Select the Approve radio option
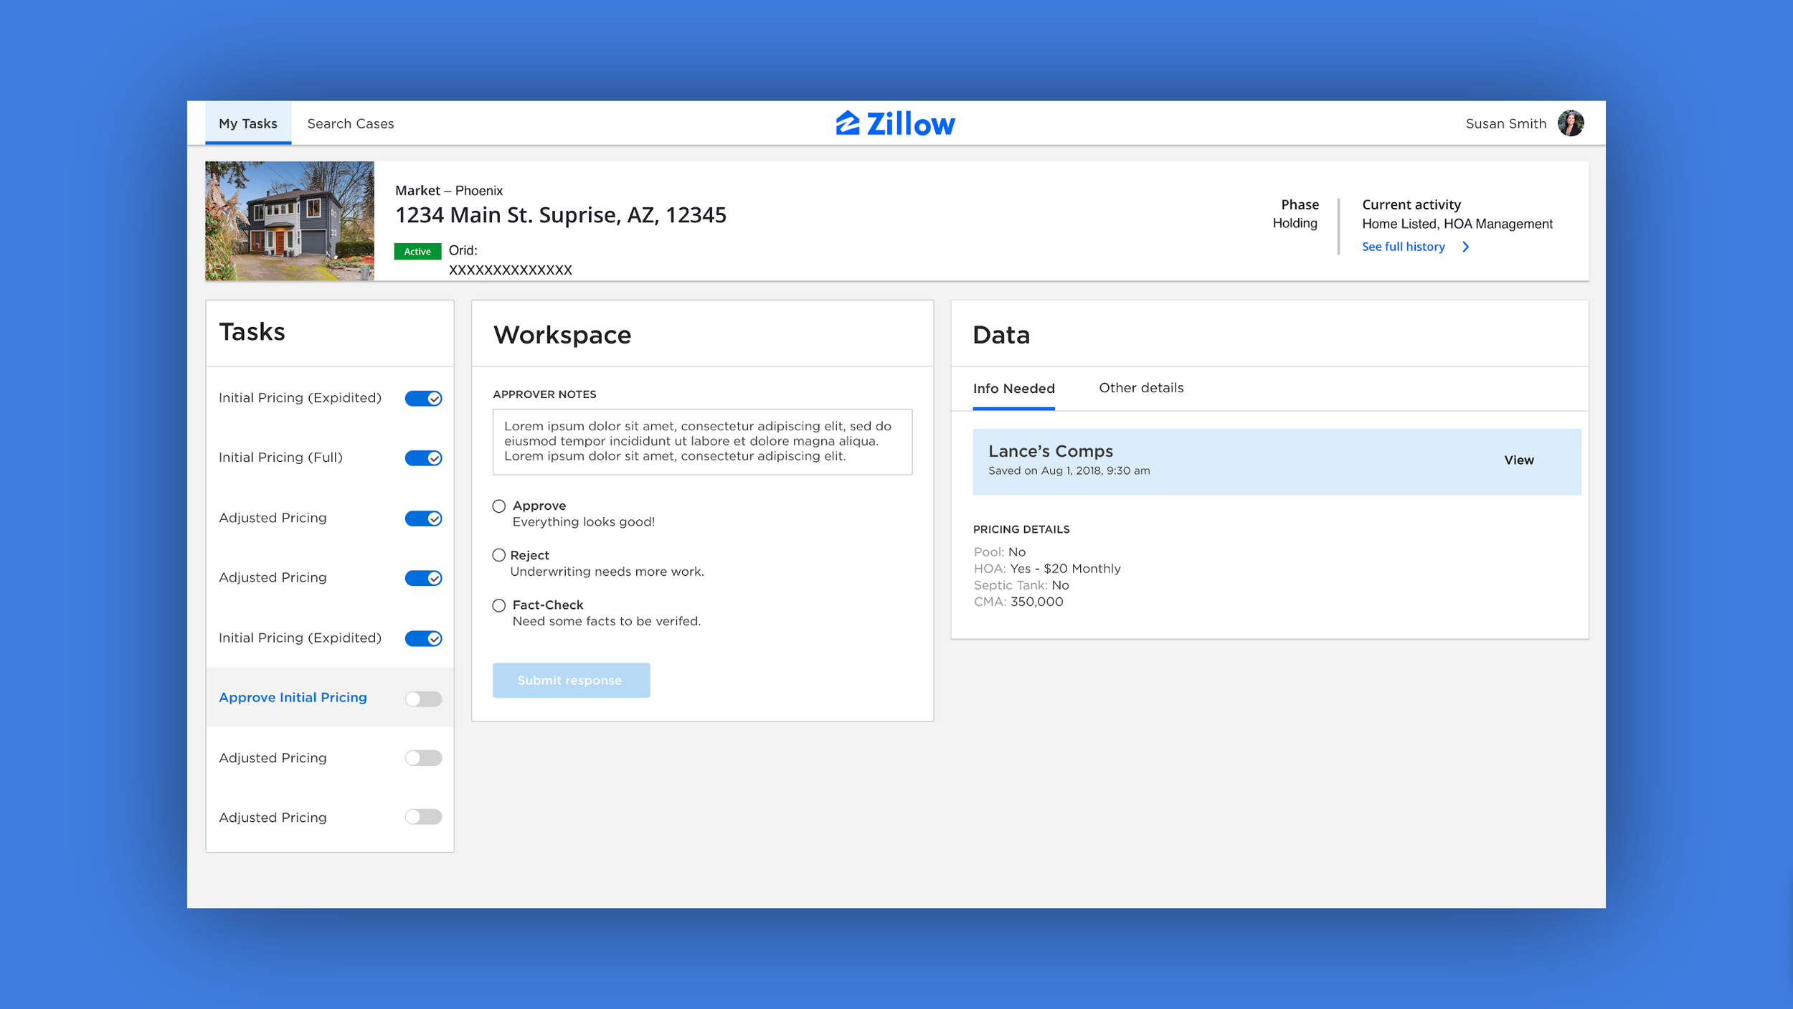1793x1009 pixels. click(x=499, y=506)
